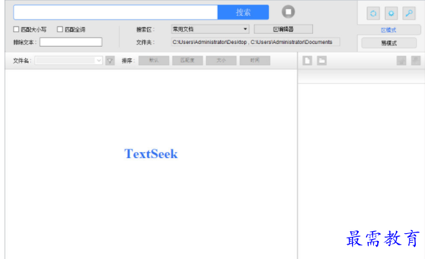Enable the 匹配大小写 checkbox
The height and width of the screenshot is (259, 425).
click(16, 29)
